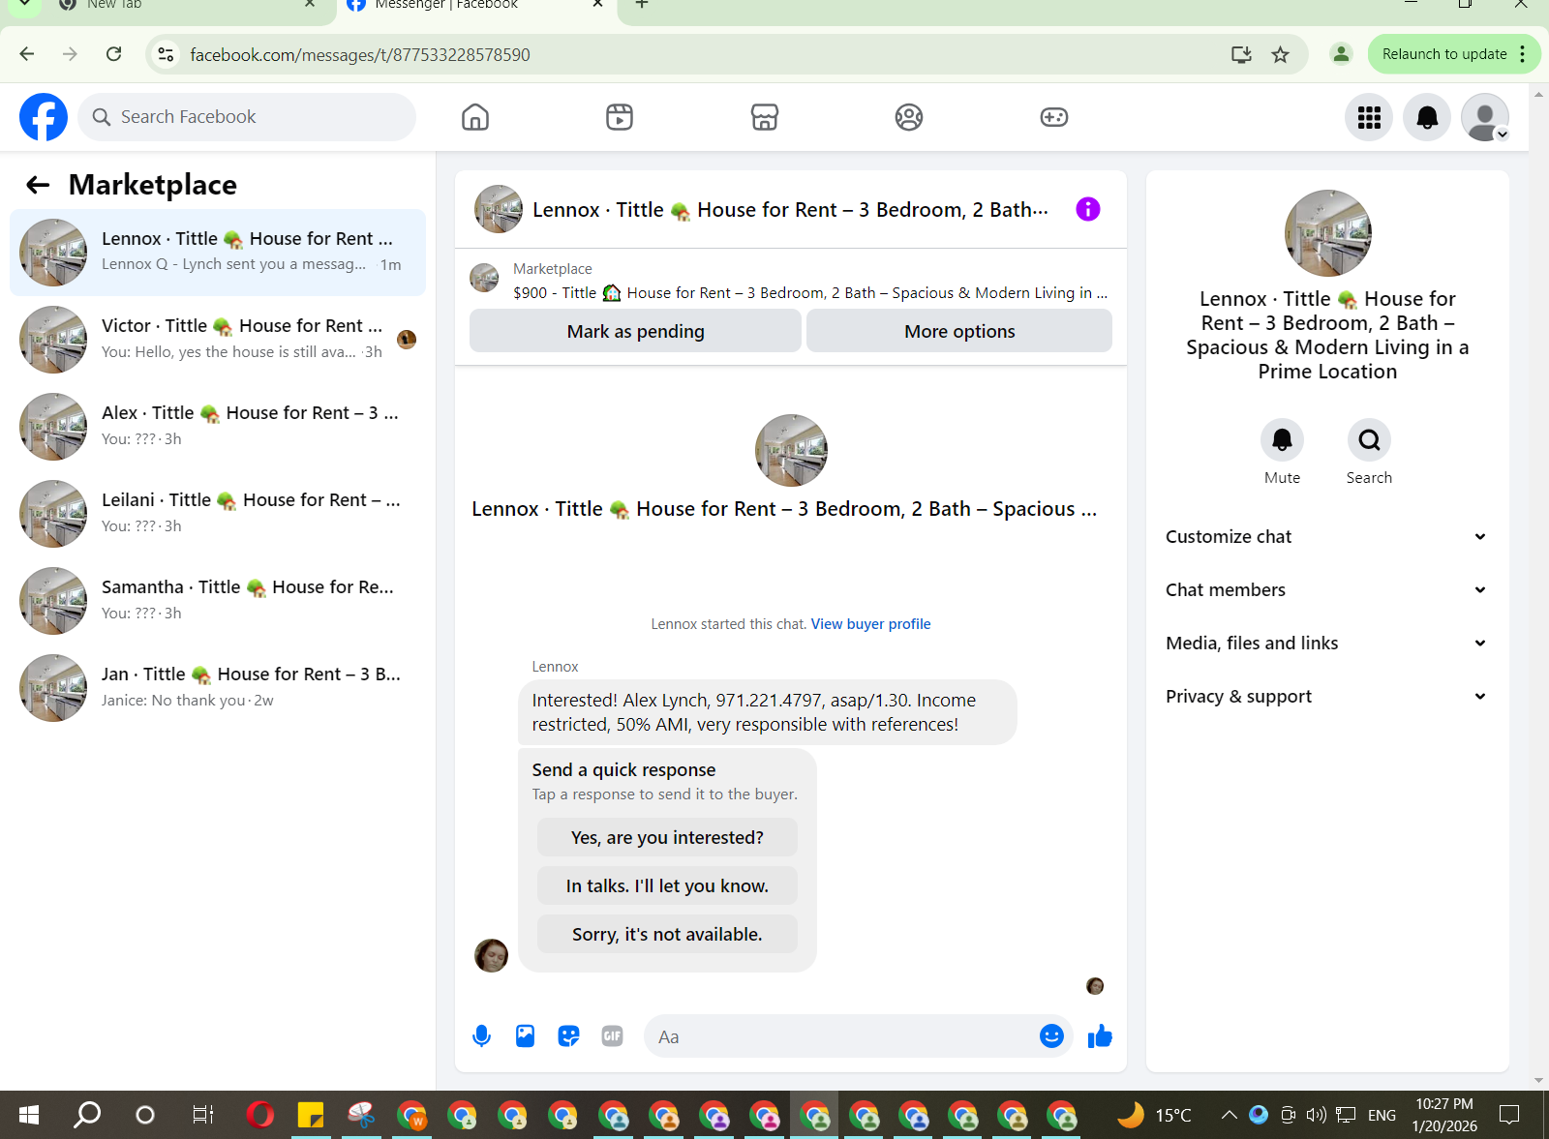Open the Alex conversation
This screenshot has height=1139, width=1549.
[x=218, y=427]
